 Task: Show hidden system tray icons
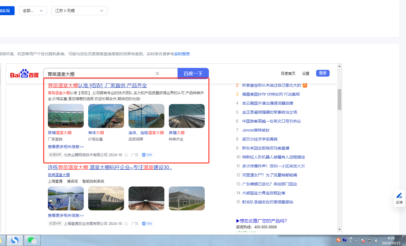[356, 241]
